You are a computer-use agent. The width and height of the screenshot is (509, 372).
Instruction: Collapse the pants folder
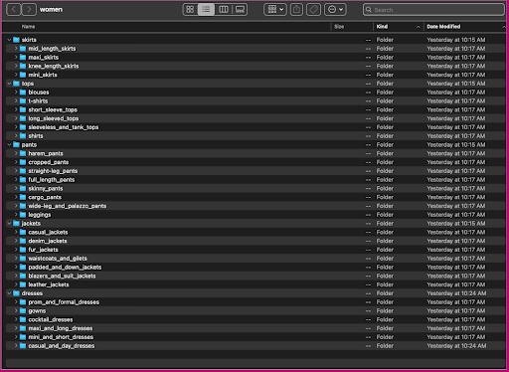9,145
